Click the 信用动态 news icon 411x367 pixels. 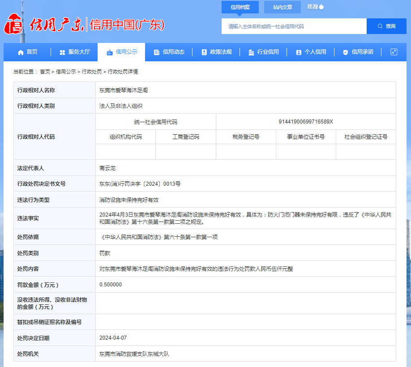[x=156, y=52]
